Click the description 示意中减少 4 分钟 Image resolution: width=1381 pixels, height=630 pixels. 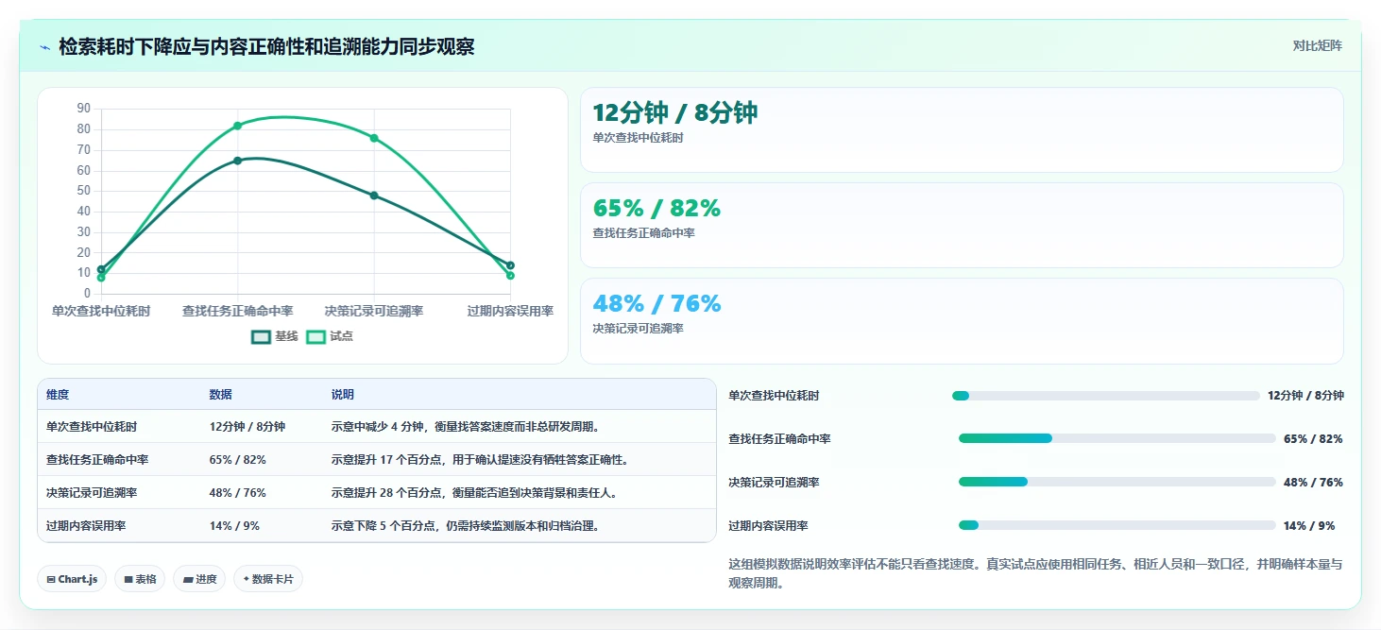466,427
